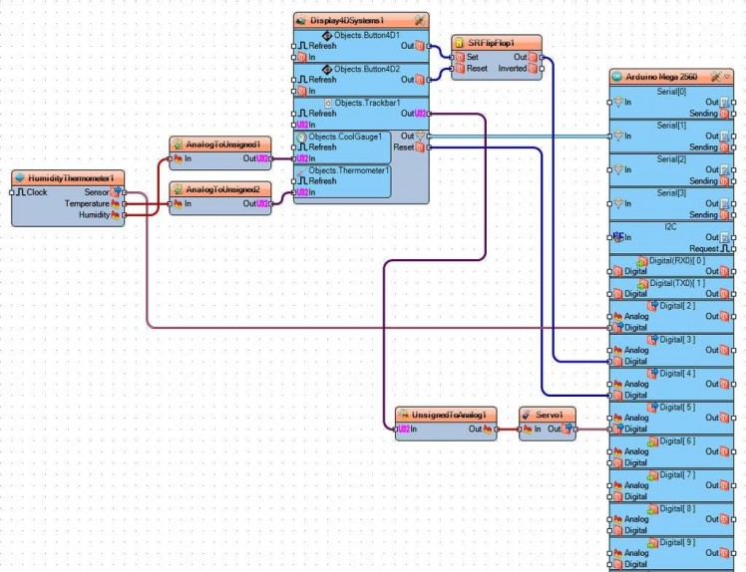
Task: Select the HumidityThermometer1 component title
Action: [x=71, y=178]
